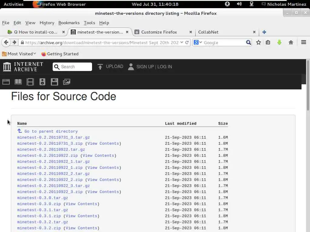Open the bookmarks list icon
This screenshot has width=310, height=232.
[268, 42]
